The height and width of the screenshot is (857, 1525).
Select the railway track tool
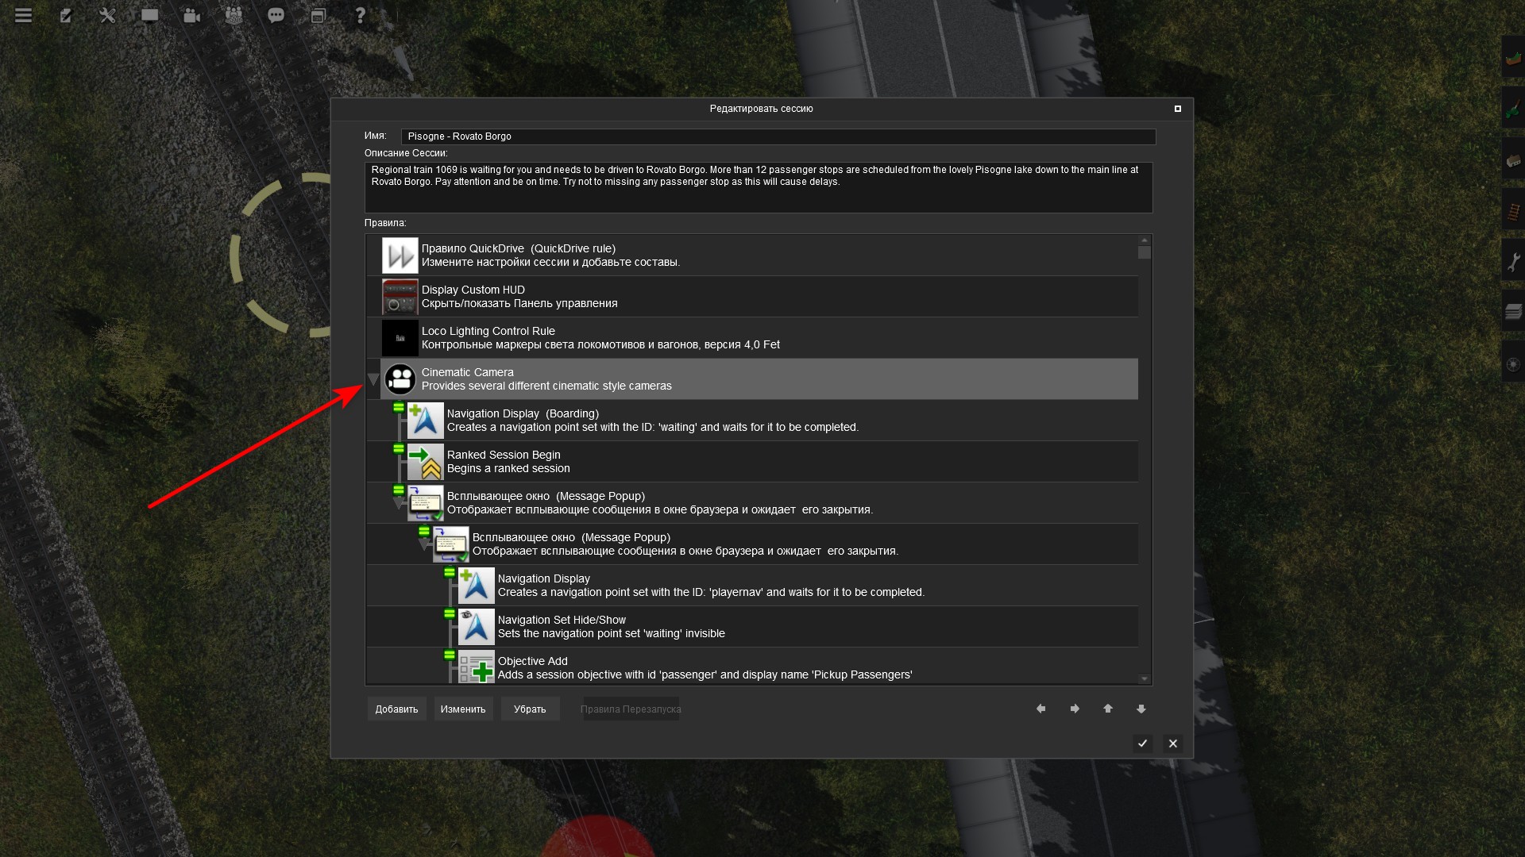[x=1513, y=211]
